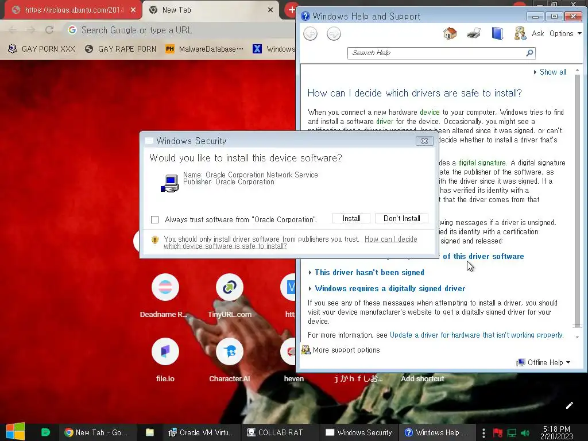Screen dimensions: 588x441
Task: Select the New Tab browser tab
Action: coord(211,10)
